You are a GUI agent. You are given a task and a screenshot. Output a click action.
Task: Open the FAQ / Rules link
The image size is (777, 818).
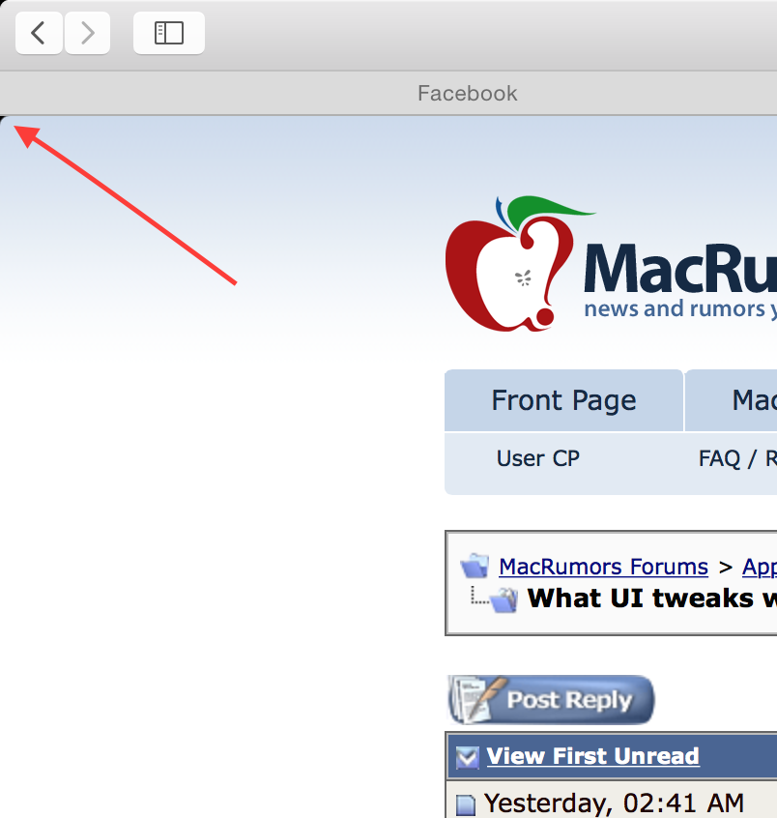(x=738, y=458)
